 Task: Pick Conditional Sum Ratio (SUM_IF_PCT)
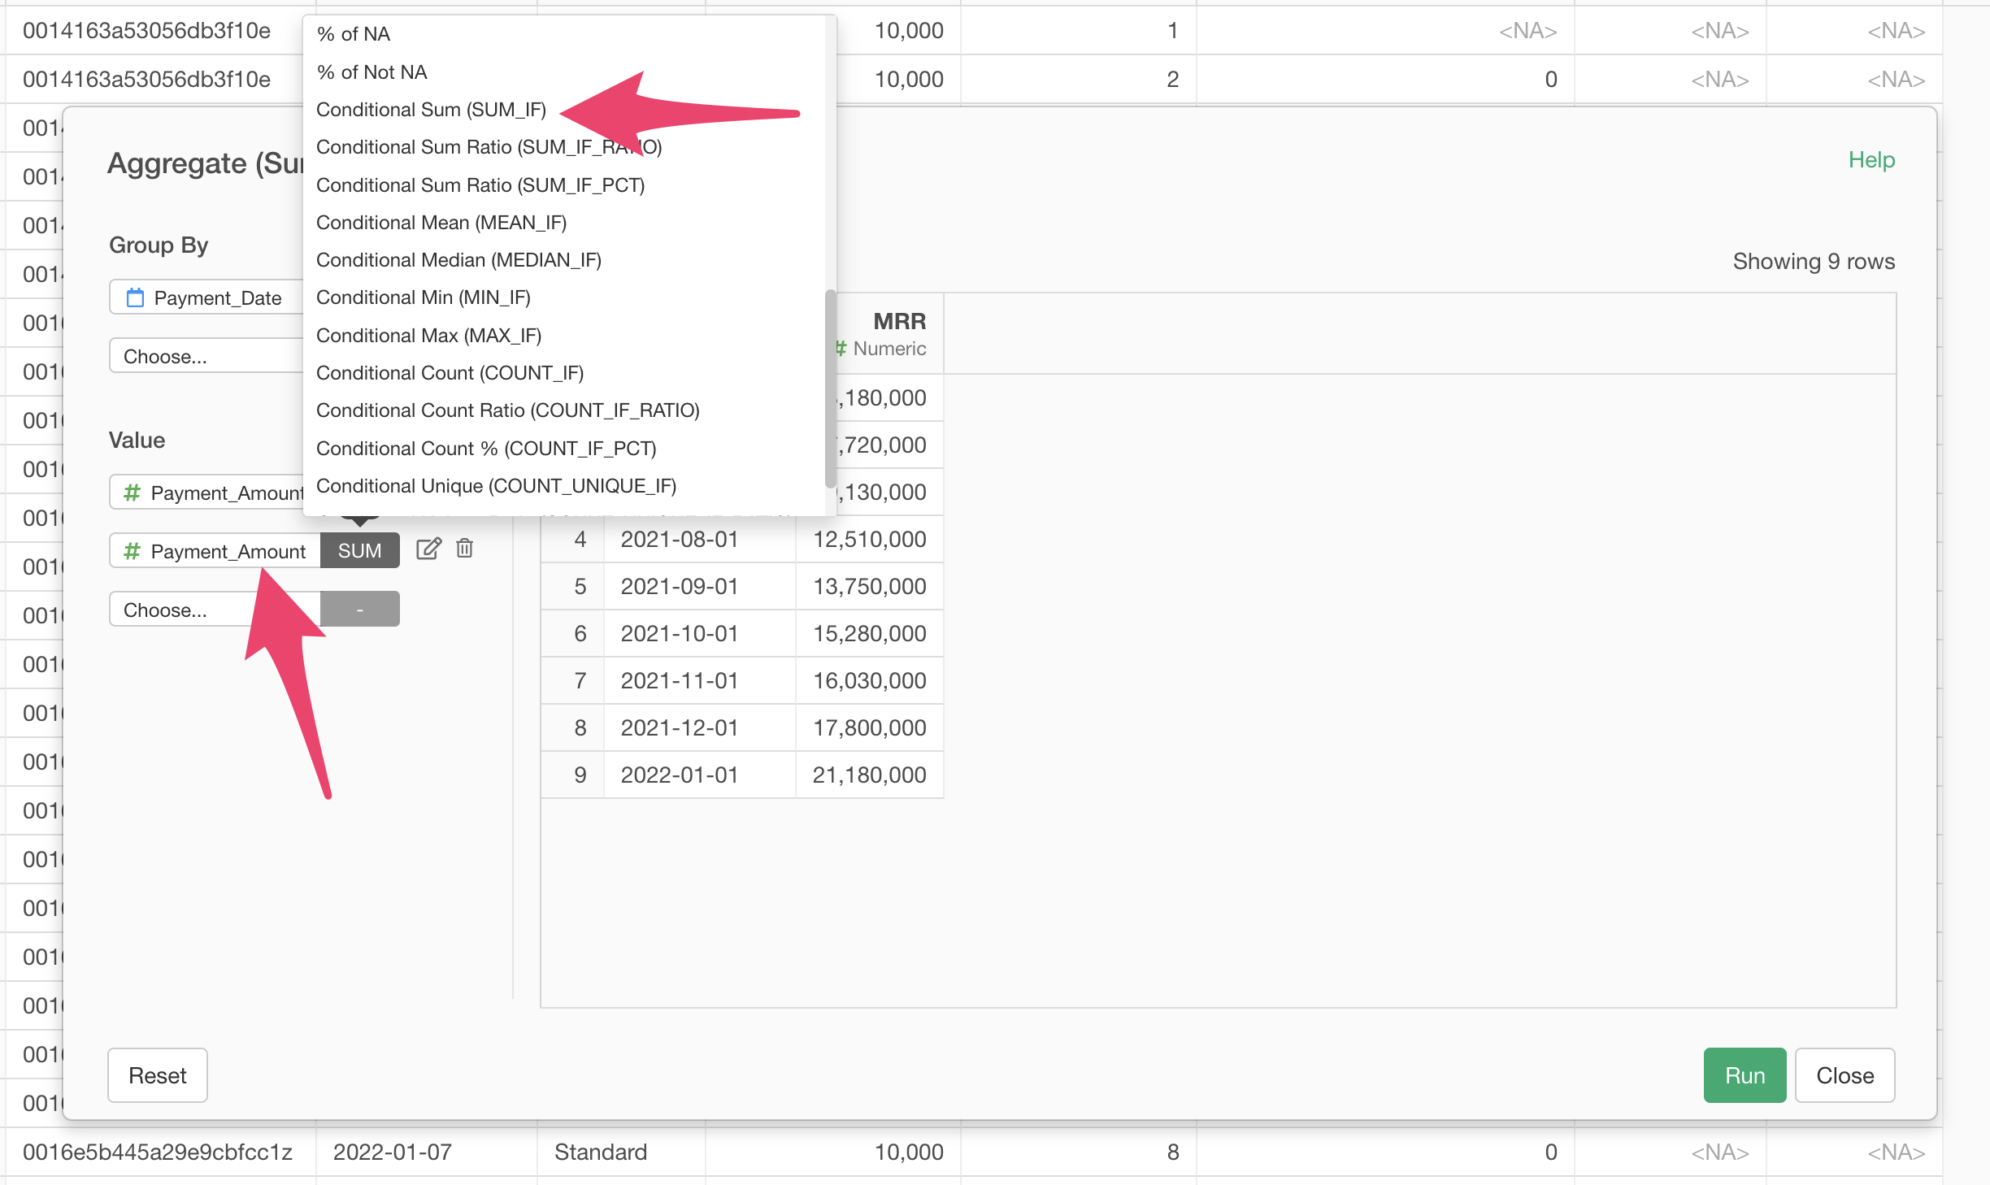[480, 185]
